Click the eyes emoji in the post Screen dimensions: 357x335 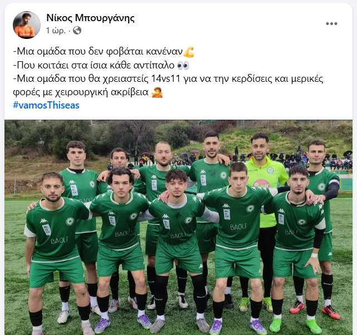click(x=183, y=66)
